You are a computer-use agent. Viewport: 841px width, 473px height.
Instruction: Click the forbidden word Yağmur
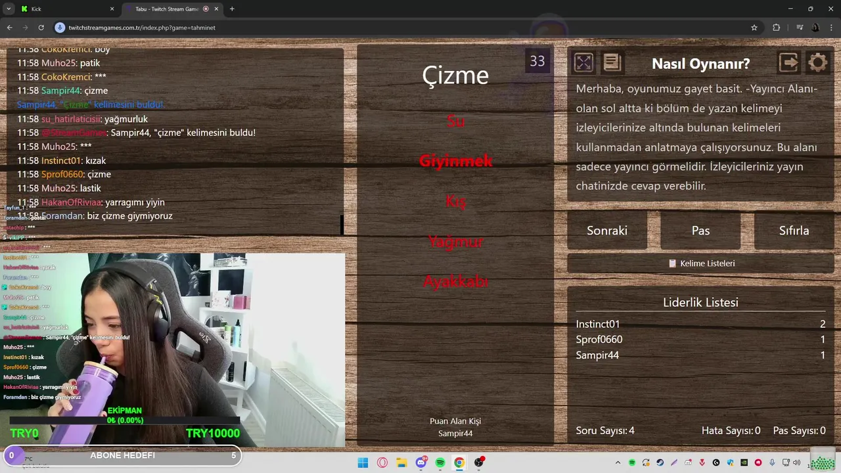(455, 242)
